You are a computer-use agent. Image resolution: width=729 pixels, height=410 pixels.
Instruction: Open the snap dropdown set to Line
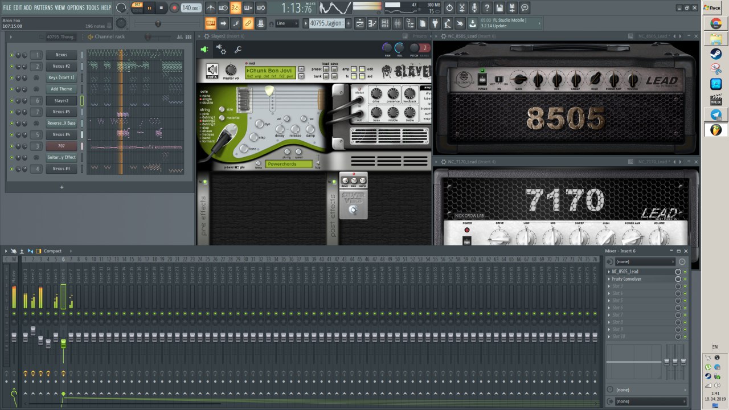[286, 23]
